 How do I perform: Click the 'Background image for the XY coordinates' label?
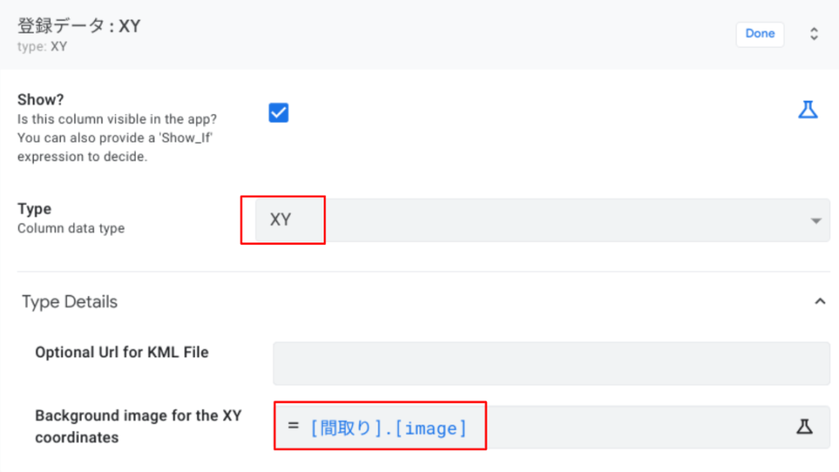(x=138, y=426)
